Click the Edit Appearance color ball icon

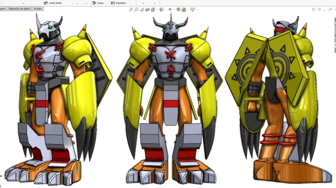(178, 9)
